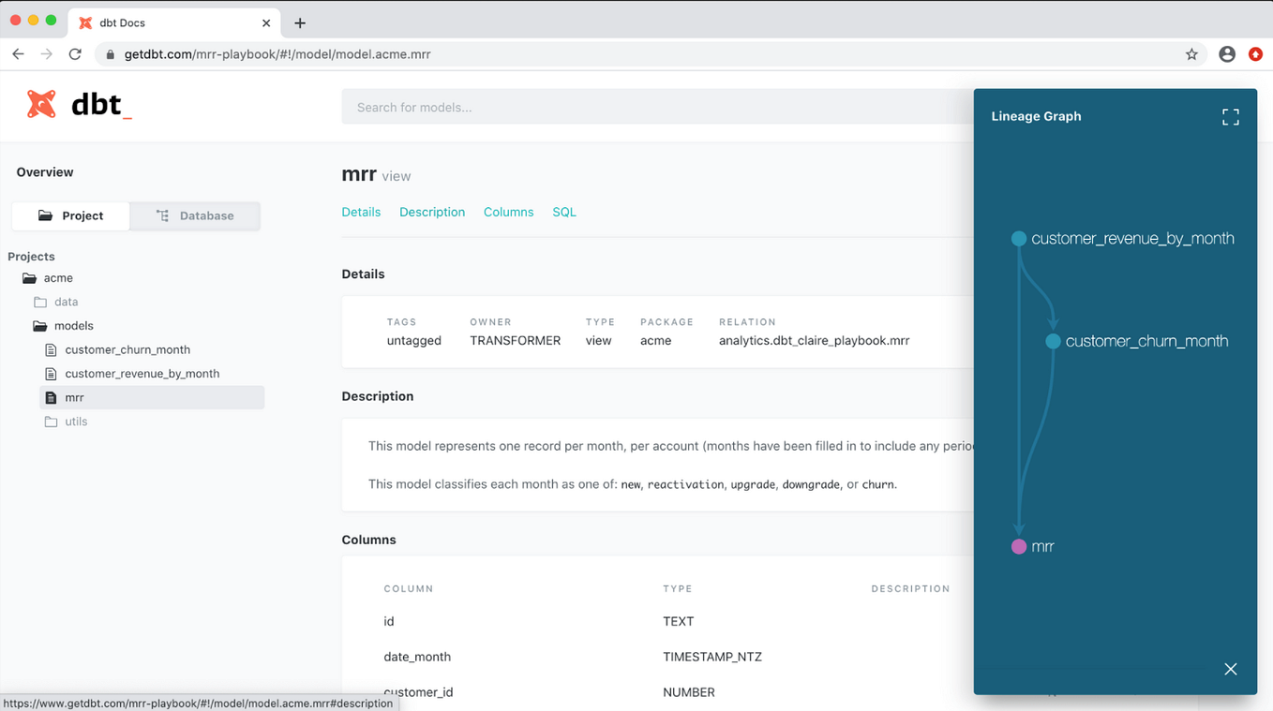The width and height of the screenshot is (1273, 711).
Task: Click the dbt logo in the header
Action: point(41,105)
